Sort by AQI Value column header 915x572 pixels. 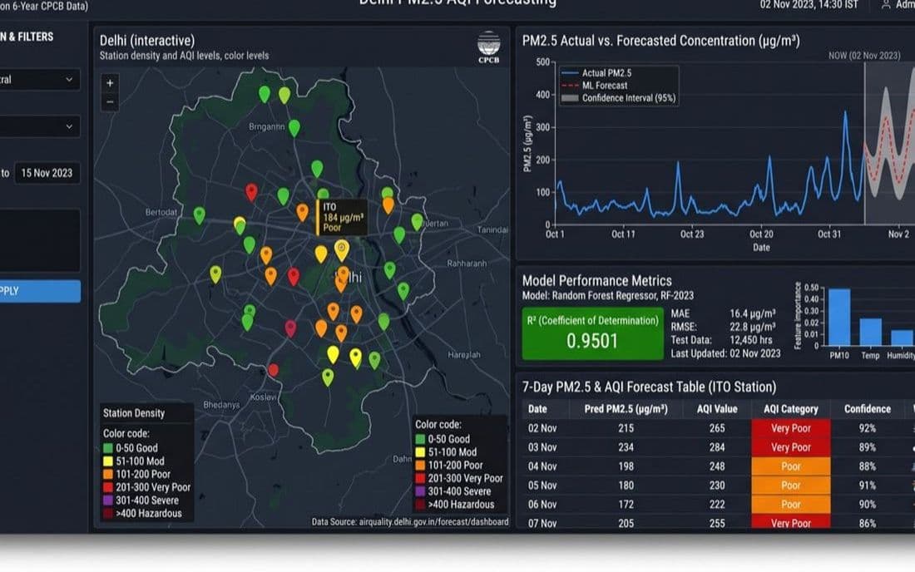click(x=716, y=409)
